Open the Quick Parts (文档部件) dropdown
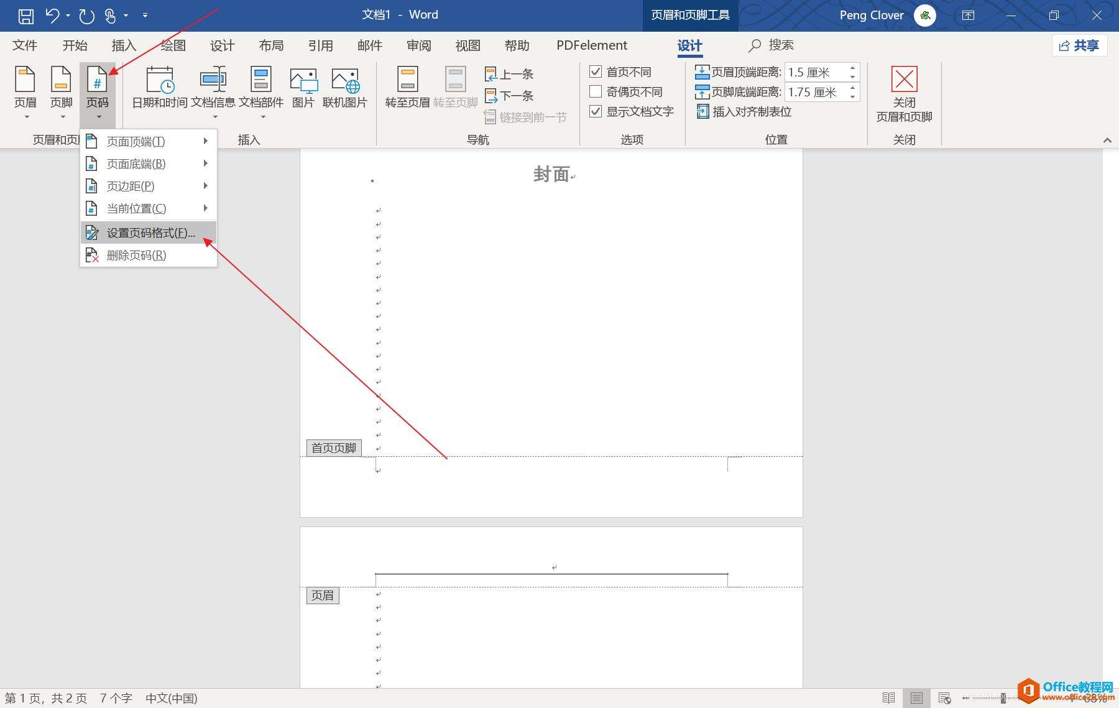1119x708 pixels. pyautogui.click(x=261, y=93)
